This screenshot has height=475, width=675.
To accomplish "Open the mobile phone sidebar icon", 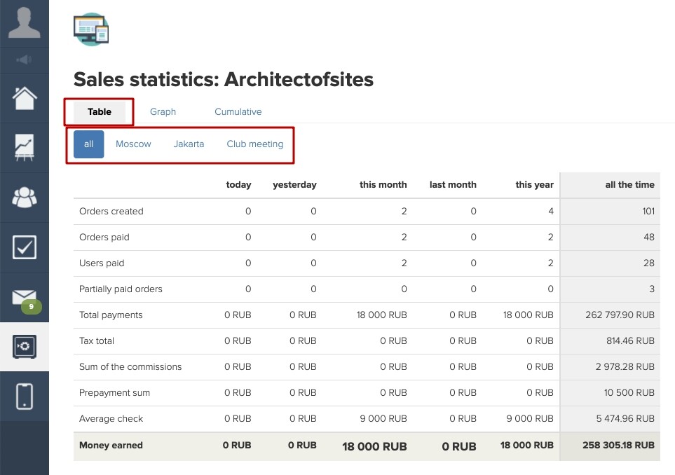I will [25, 397].
